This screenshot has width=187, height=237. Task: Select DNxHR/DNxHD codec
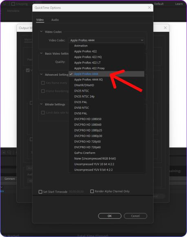107,85
